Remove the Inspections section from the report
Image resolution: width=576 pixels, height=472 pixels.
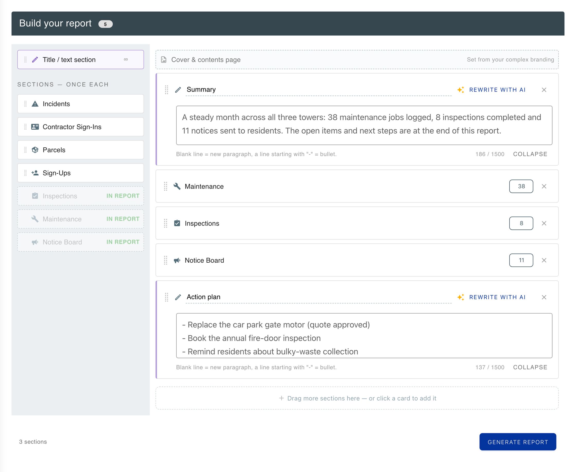click(544, 223)
